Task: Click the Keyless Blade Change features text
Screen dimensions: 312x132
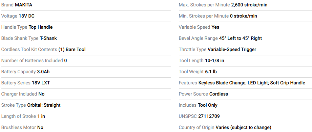Action: pos(222,83)
